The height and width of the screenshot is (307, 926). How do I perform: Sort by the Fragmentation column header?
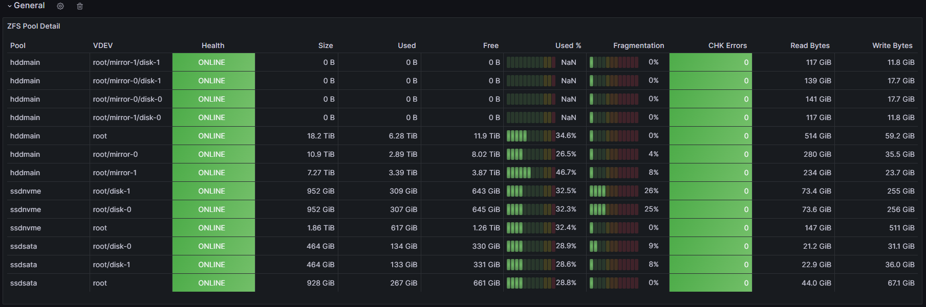(638, 45)
